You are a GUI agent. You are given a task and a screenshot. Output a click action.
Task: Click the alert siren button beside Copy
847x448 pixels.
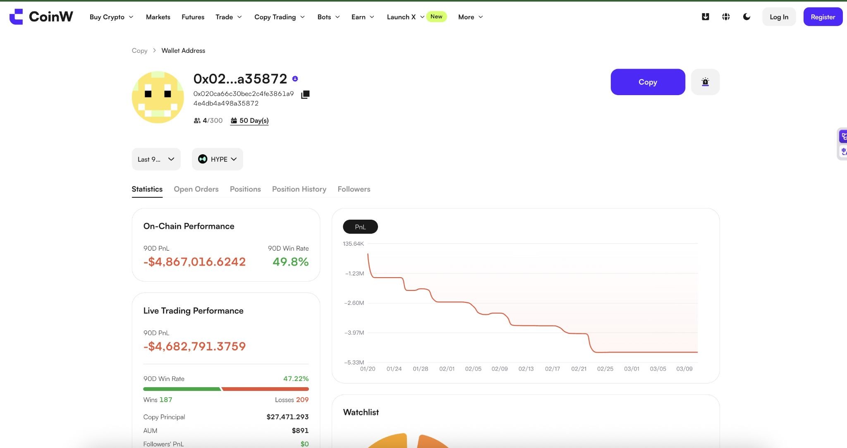point(705,82)
